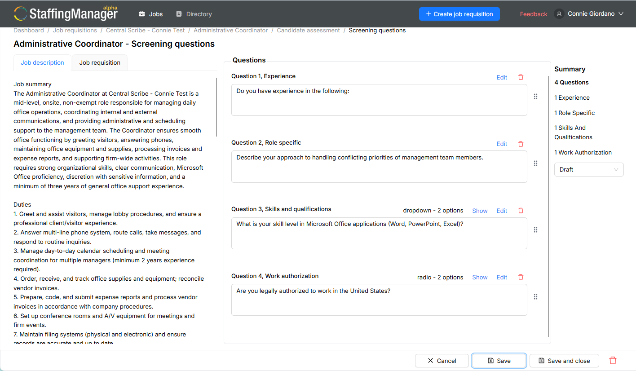
Task: Grab the drag handle for Question 3
Action: 535,230
